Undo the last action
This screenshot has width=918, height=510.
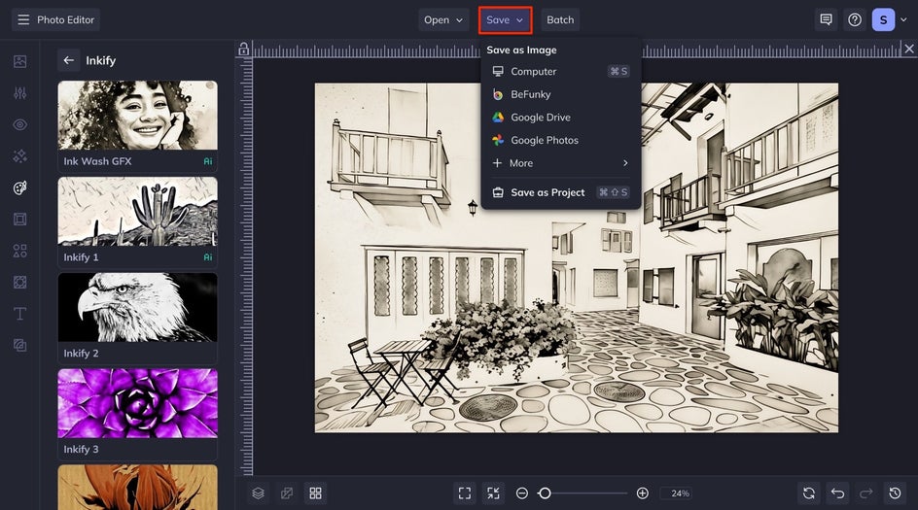pyautogui.click(x=838, y=493)
